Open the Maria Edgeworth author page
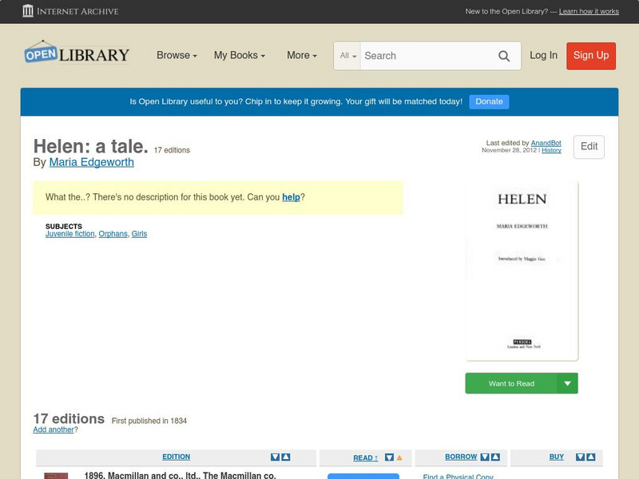The image size is (639, 479). (93, 161)
